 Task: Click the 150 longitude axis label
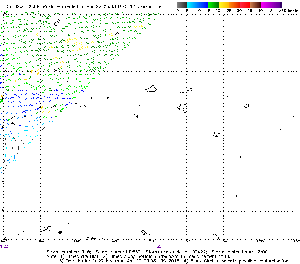(x=150, y=241)
